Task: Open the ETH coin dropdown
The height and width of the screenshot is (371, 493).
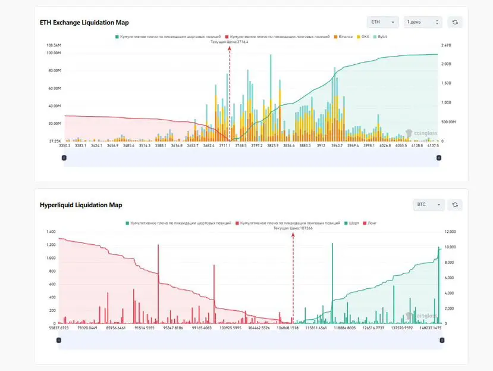Action: pos(382,22)
